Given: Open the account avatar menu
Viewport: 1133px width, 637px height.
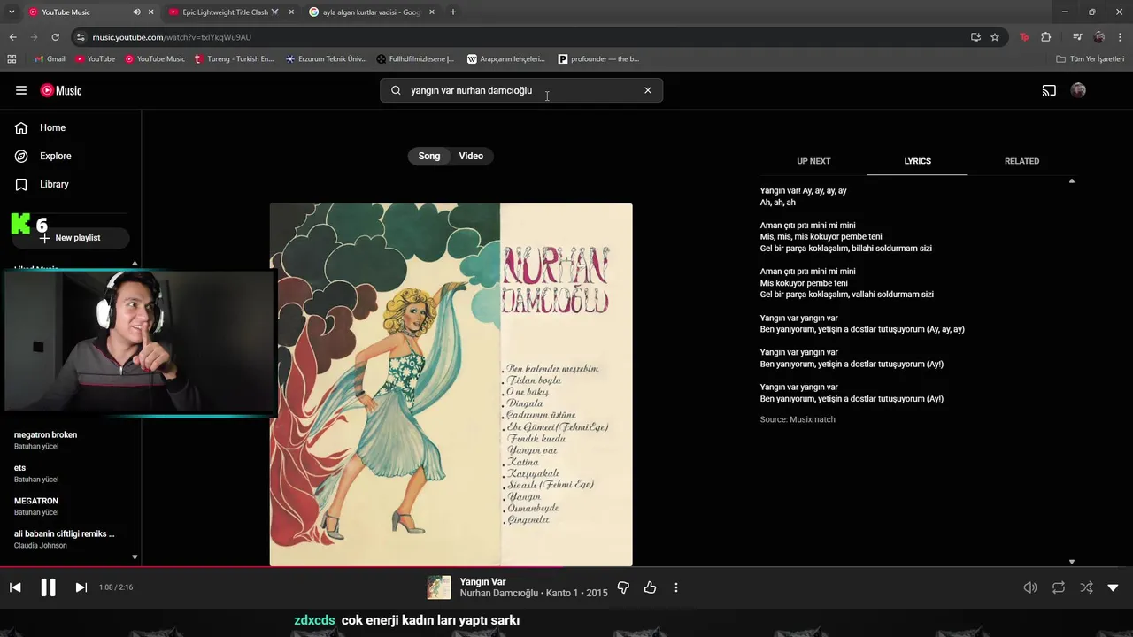Looking at the screenshot, I should pos(1078,90).
